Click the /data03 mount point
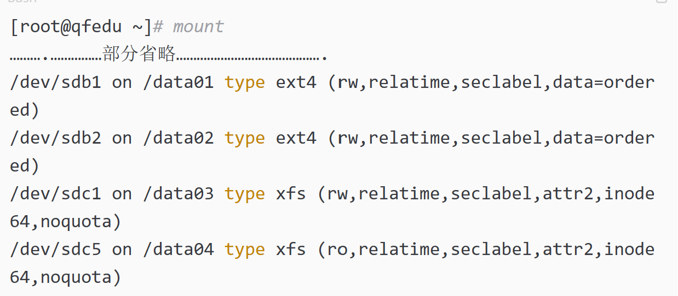 point(178,194)
